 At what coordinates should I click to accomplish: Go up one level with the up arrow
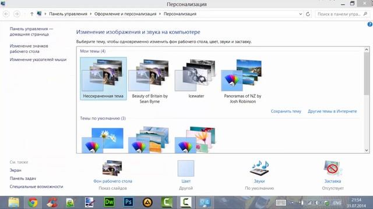point(31,14)
